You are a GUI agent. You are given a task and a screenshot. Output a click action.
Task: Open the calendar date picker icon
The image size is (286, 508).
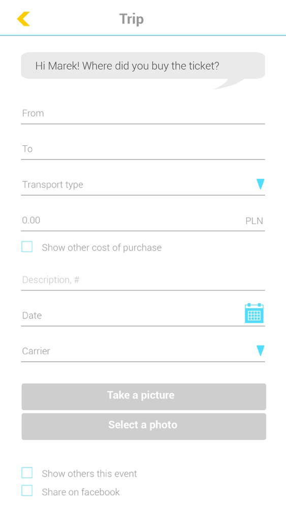(x=254, y=313)
